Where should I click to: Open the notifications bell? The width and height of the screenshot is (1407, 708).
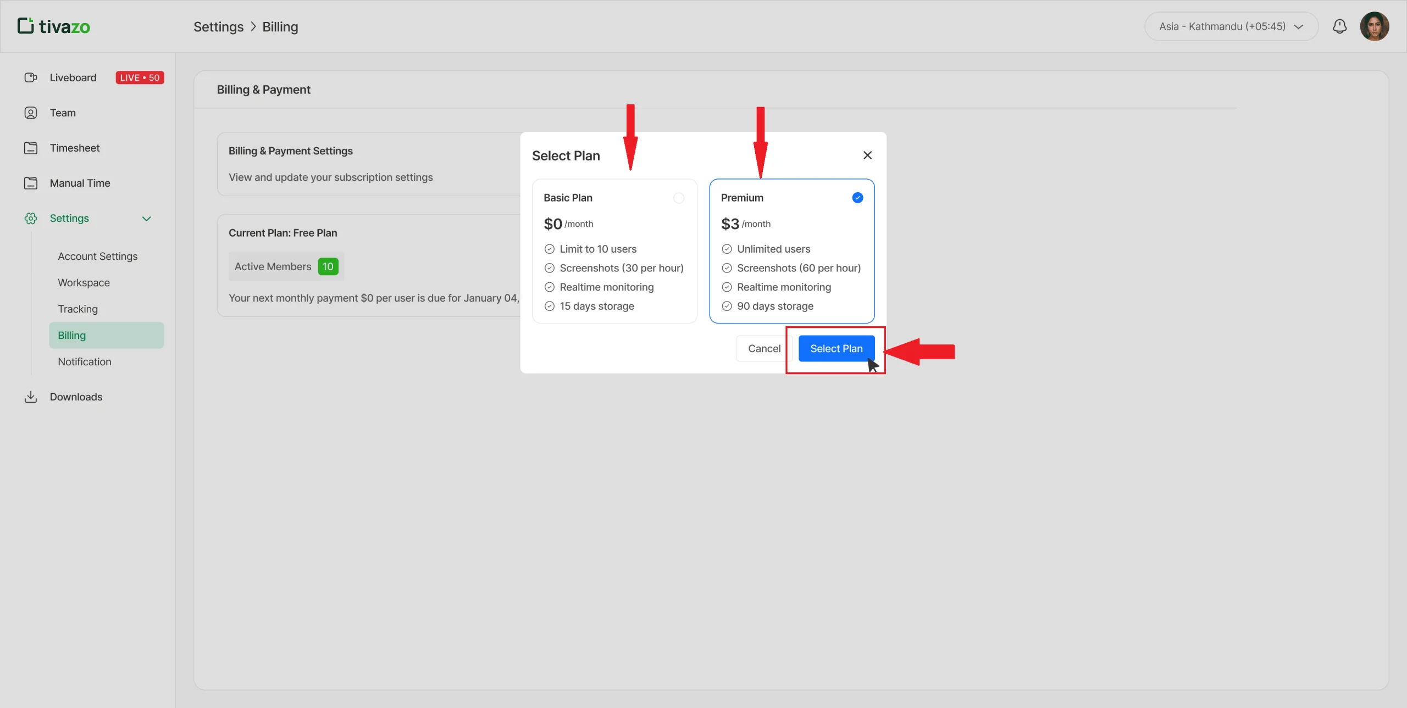click(1339, 26)
